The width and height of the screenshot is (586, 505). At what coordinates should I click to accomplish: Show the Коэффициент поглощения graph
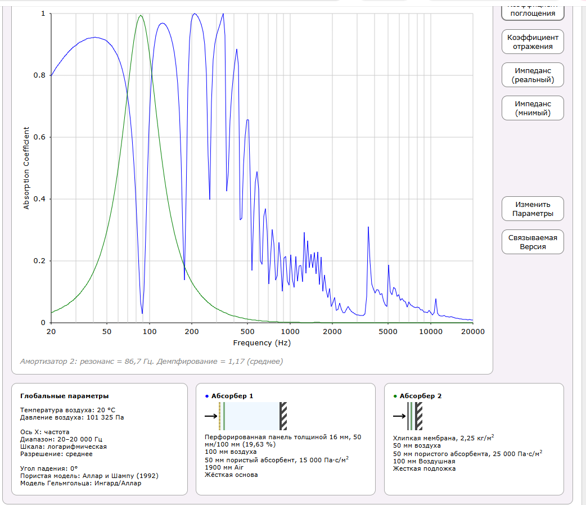[x=532, y=10]
